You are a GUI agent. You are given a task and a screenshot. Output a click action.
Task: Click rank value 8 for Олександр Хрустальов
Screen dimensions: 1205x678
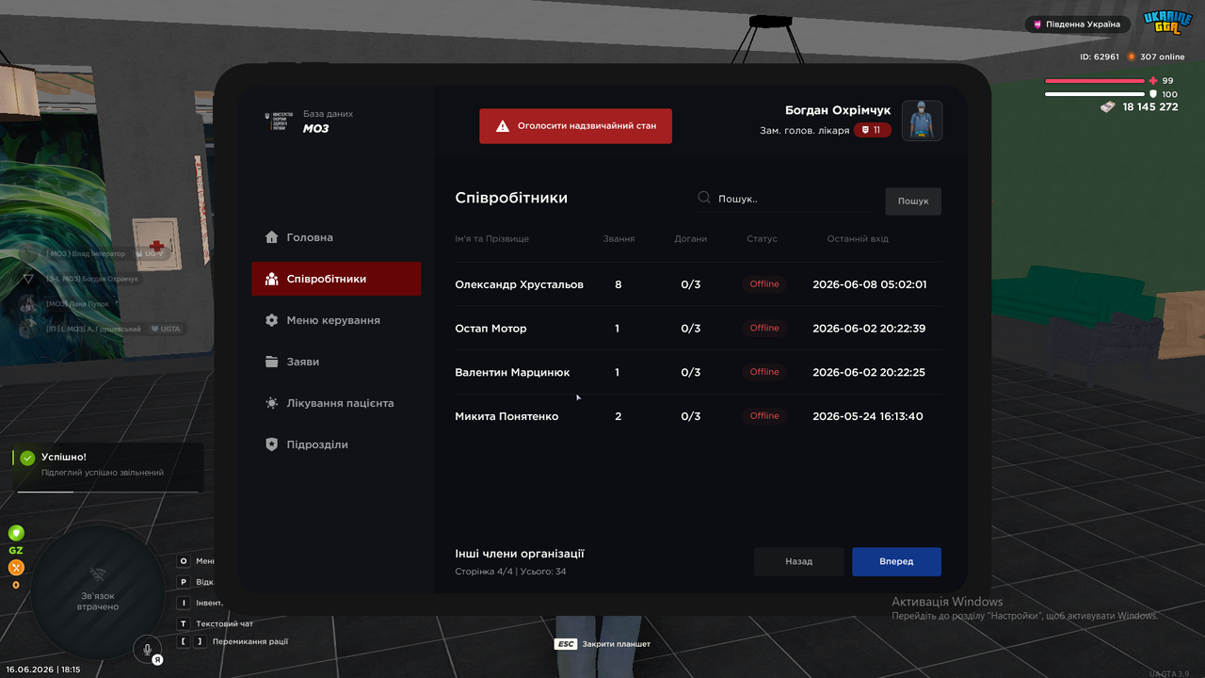(619, 284)
